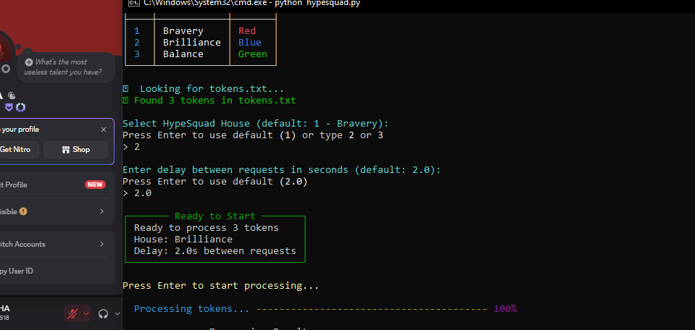Click the Brilliance row in house table
The image size is (695, 330).
point(200,43)
